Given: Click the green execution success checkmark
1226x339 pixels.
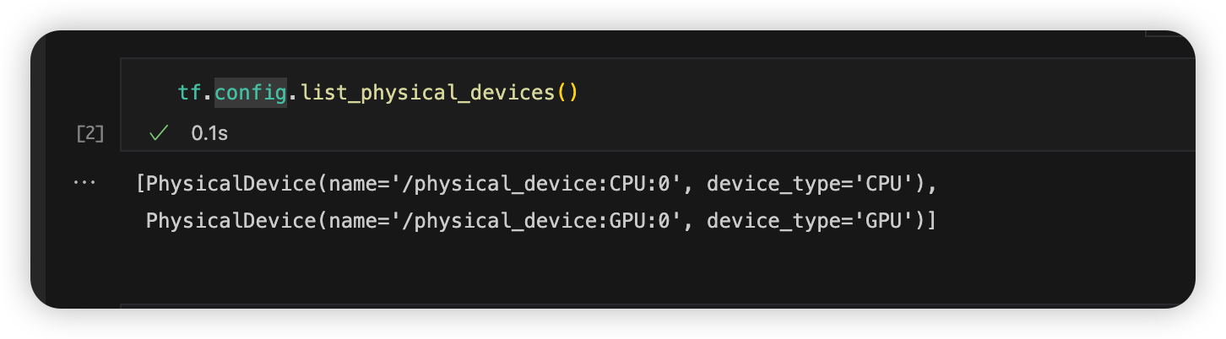Looking at the screenshot, I should click(158, 133).
